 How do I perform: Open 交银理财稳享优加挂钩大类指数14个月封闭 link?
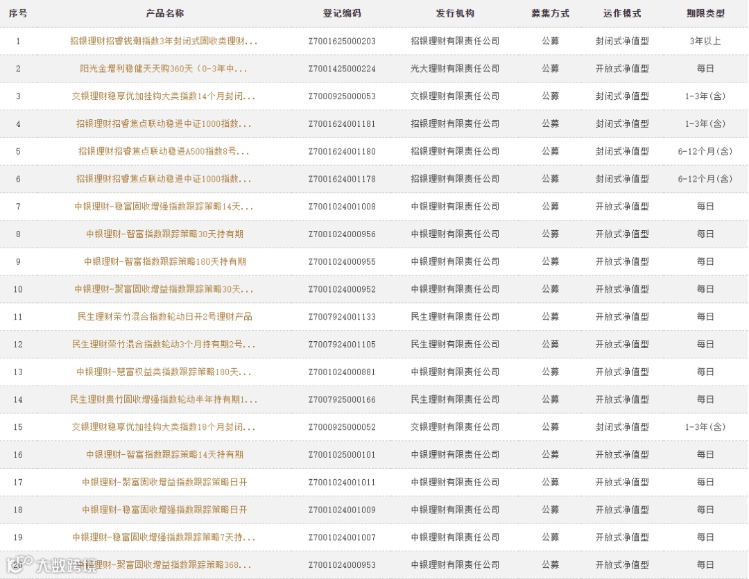(164, 96)
